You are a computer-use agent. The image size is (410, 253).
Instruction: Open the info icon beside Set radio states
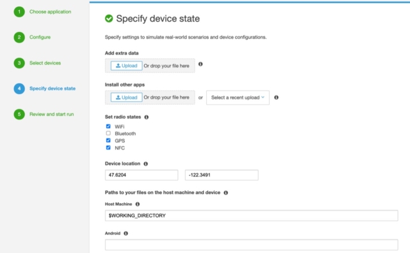[x=147, y=117]
